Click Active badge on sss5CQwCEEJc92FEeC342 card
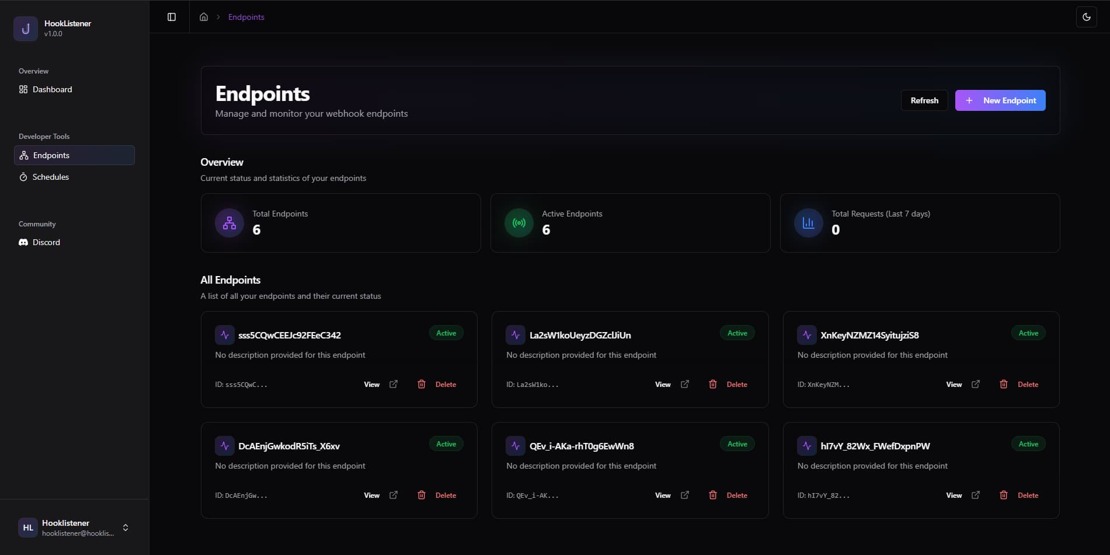This screenshot has width=1110, height=555. [446, 333]
